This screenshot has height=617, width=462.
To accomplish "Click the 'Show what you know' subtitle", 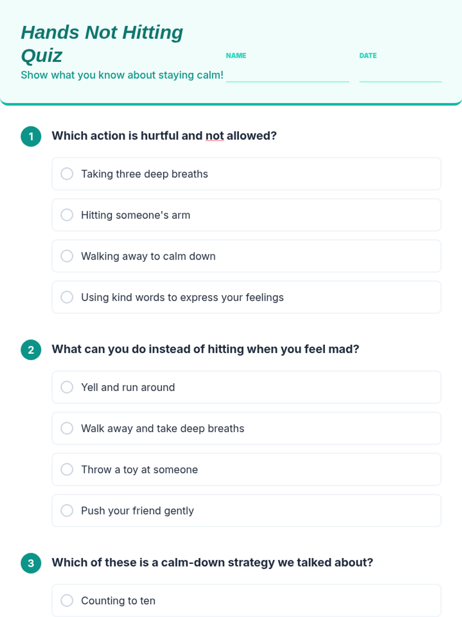I will click(122, 75).
